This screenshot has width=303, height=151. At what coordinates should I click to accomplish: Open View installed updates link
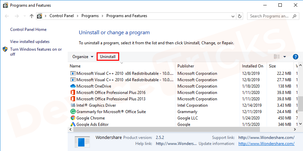(30, 42)
